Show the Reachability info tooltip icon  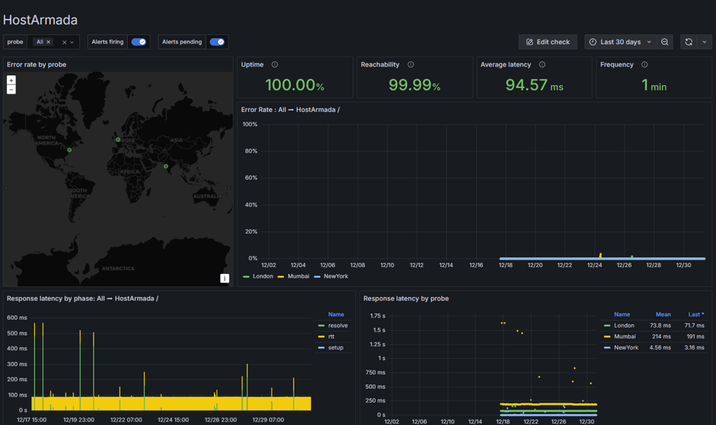[411, 64]
